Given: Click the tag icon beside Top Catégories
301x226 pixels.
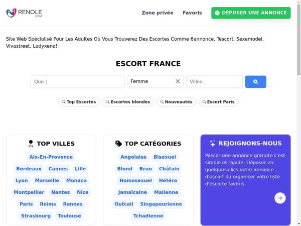Looking at the screenshot, I should pyautogui.click(x=118, y=144).
